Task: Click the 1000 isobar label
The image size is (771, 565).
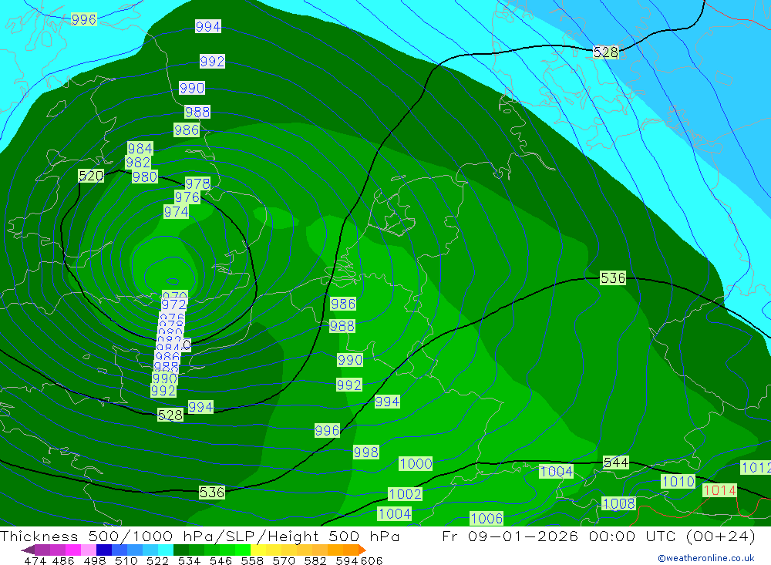Action: click(x=416, y=464)
